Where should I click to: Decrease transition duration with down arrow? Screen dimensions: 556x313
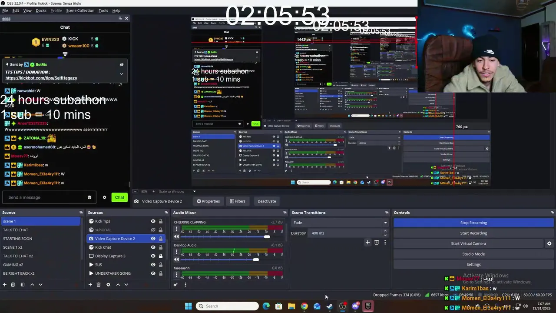pos(385,235)
